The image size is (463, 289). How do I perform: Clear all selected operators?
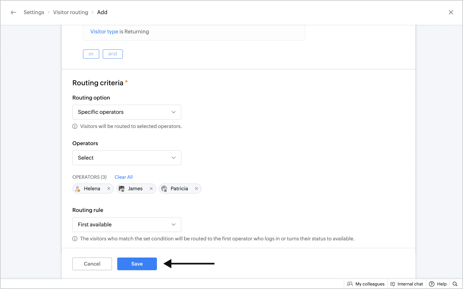(123, 177)
